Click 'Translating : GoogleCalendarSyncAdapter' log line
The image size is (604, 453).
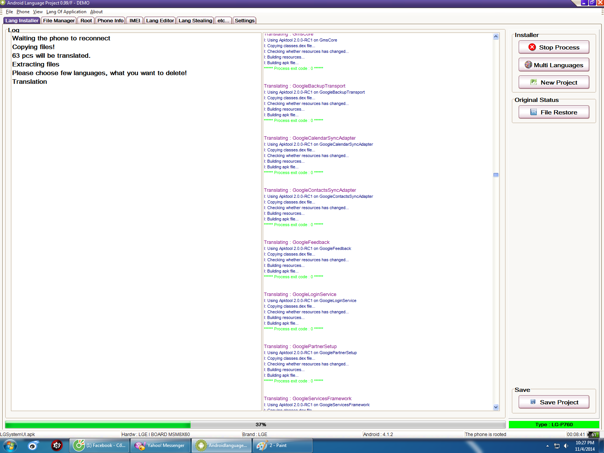point(310,138)
